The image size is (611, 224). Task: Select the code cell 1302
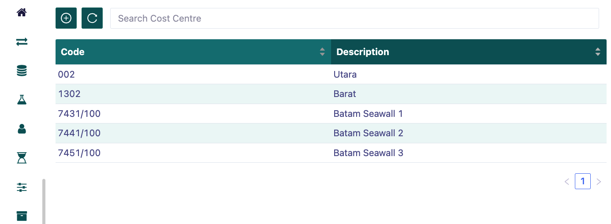193,94
